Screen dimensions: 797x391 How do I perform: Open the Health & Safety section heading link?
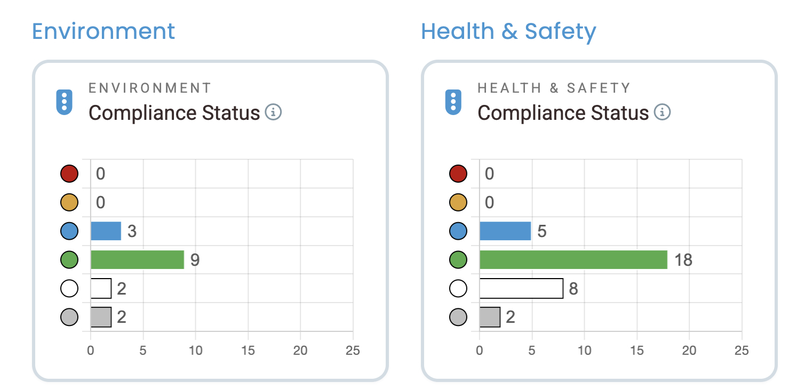coord(508,31)
